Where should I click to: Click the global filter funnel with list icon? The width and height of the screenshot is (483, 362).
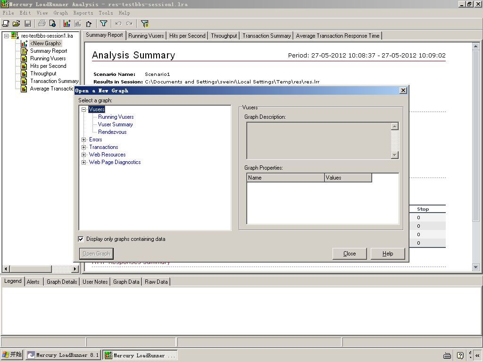145,24
